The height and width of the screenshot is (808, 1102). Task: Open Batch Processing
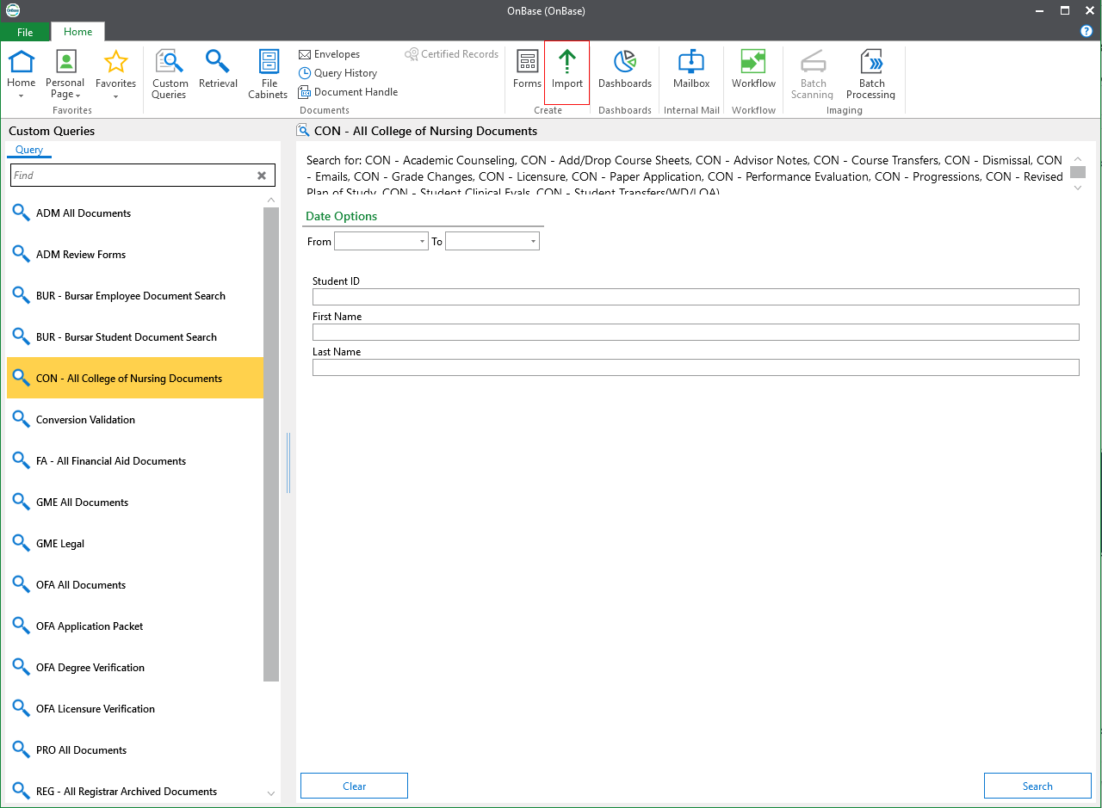870,75
